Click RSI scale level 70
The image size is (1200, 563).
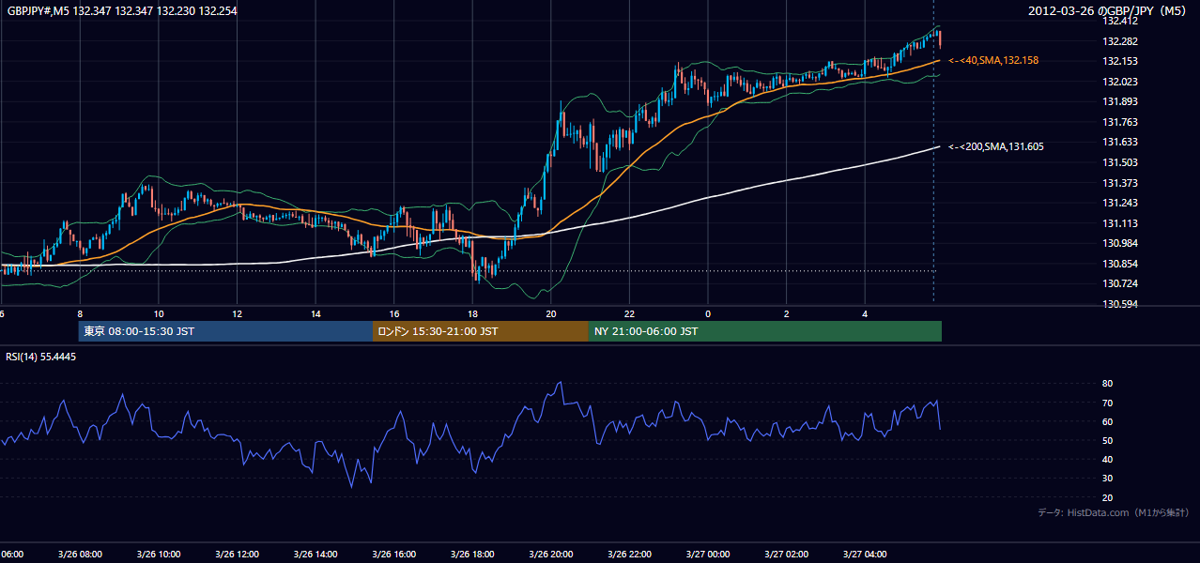pos(1107,403)
